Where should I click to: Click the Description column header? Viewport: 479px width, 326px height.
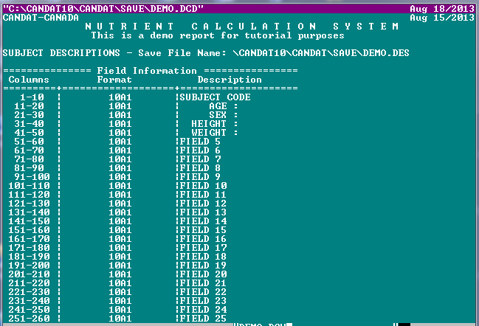click(230, 80)
